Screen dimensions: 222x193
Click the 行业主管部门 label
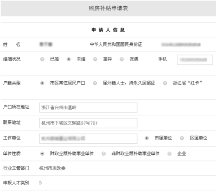[16, 168]
